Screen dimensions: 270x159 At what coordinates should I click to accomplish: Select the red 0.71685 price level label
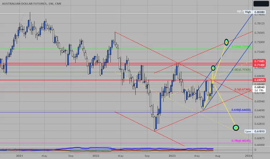click(x=259, y=61)
